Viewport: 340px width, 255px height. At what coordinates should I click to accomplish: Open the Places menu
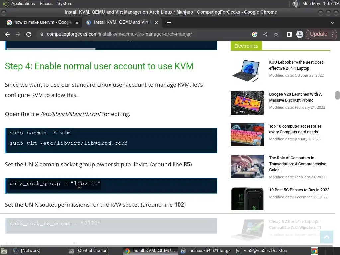[x=46, y=3]
